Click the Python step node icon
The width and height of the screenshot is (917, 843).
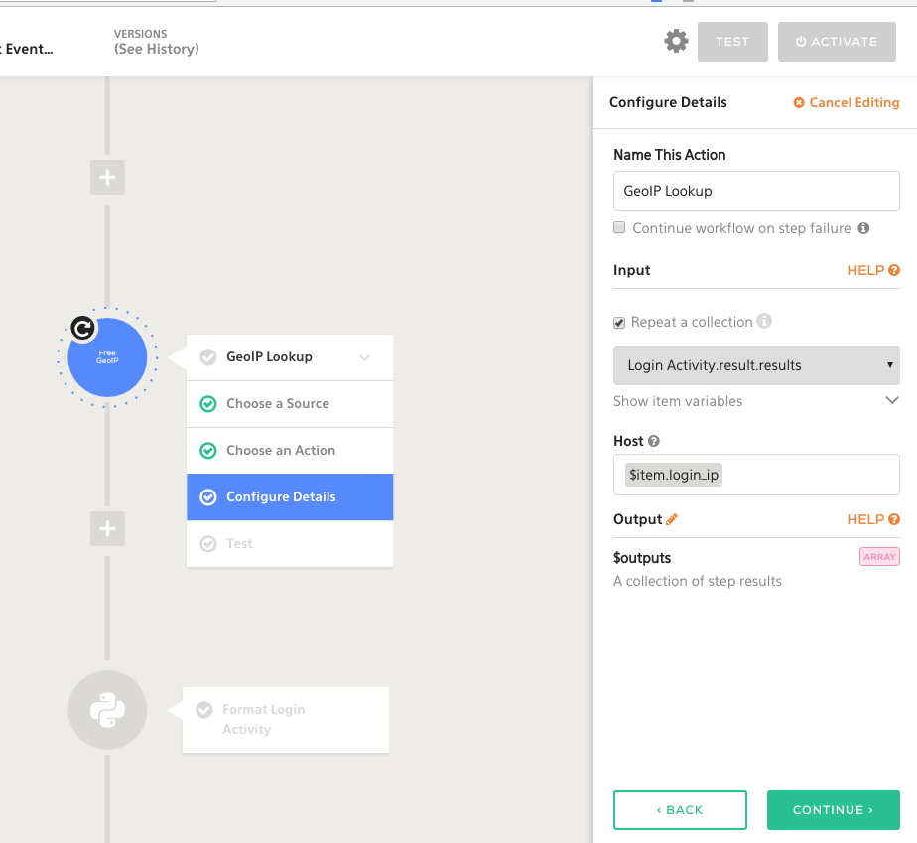pos(107,710)
